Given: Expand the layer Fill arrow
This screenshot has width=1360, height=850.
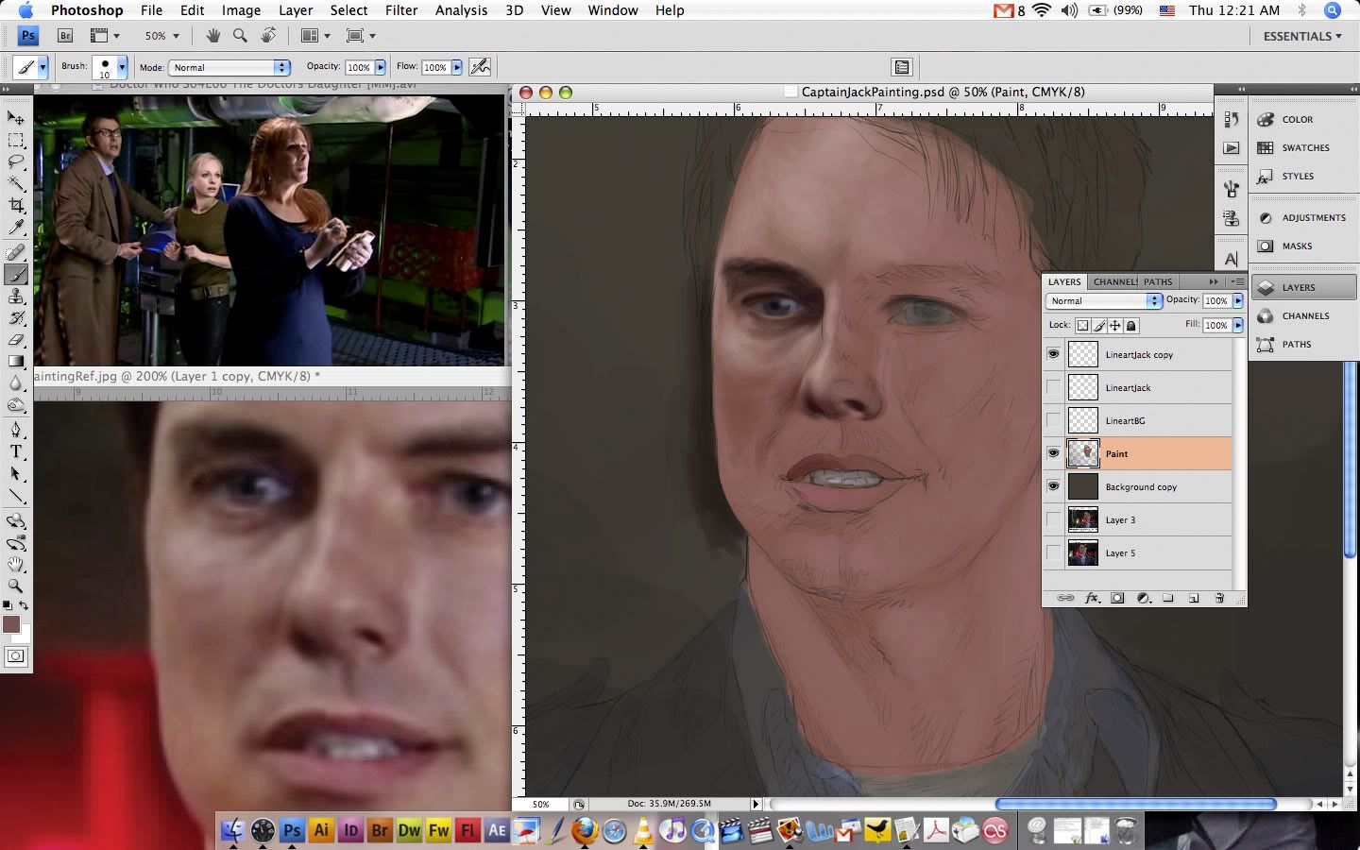Looking at the screenshot, I should 1237,325.
